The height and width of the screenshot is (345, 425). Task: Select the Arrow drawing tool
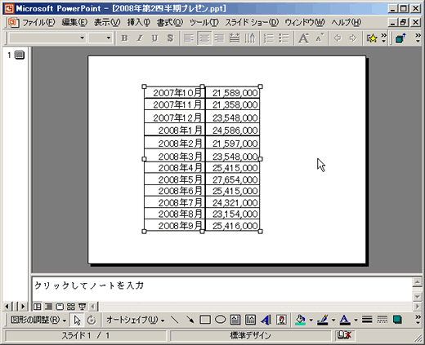190,320
